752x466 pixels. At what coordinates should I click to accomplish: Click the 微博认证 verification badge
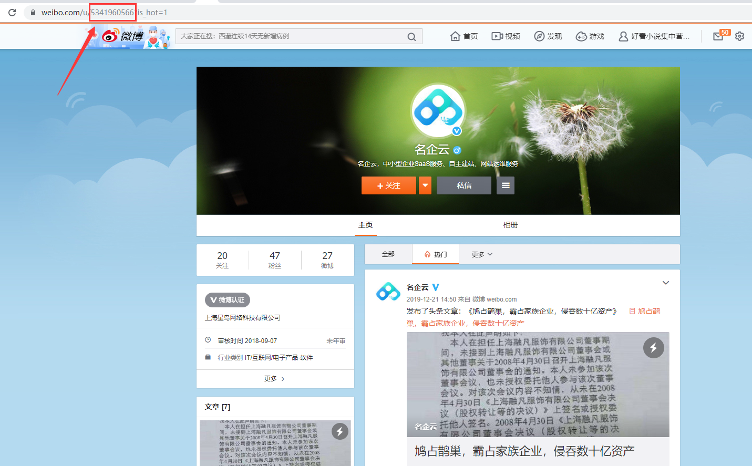pyautogui.click(x=228, y=300)
